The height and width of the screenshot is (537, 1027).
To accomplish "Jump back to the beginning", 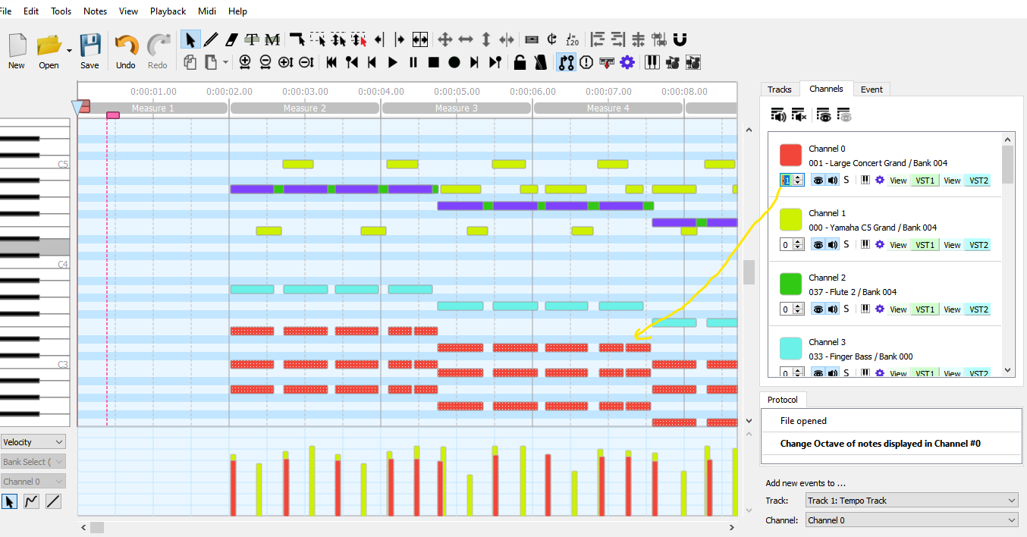I will tap(331, 62).
